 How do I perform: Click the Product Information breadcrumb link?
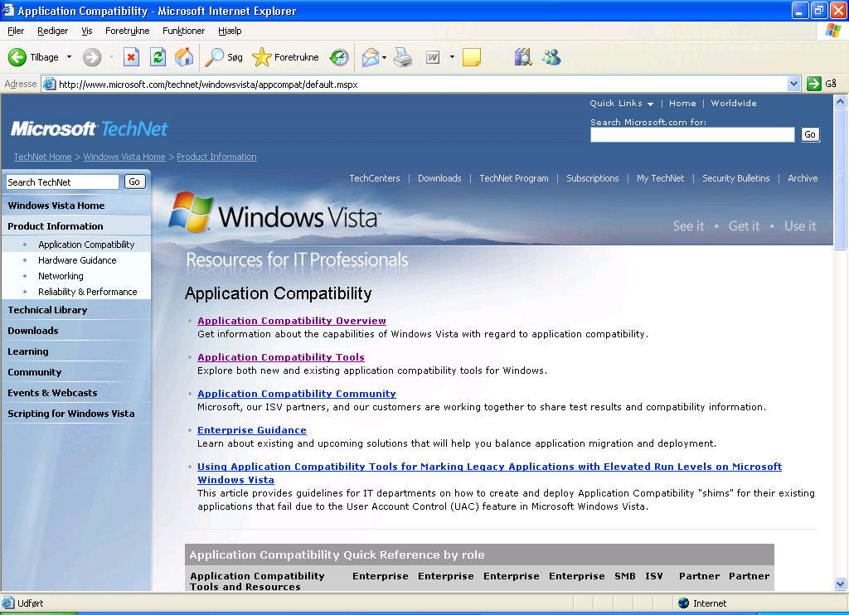(216, 157)
